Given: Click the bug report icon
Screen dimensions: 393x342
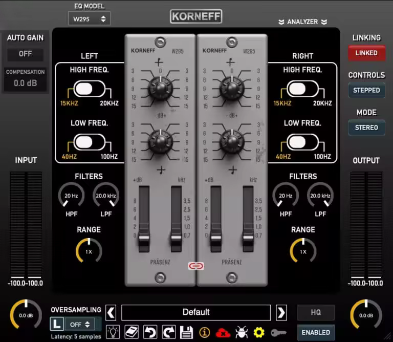Looking at the screenshot, I should (x=242, y=332).
